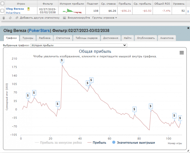This screenshot has height=153, width=190.
Task: Open the Oleg Bereza player link
Action: [15, 9]
